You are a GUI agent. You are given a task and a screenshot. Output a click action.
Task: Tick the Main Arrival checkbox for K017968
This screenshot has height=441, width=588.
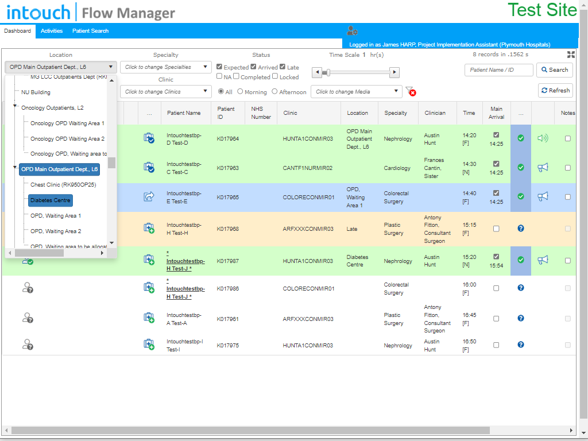pyautogui.click(x=496, y=229)
